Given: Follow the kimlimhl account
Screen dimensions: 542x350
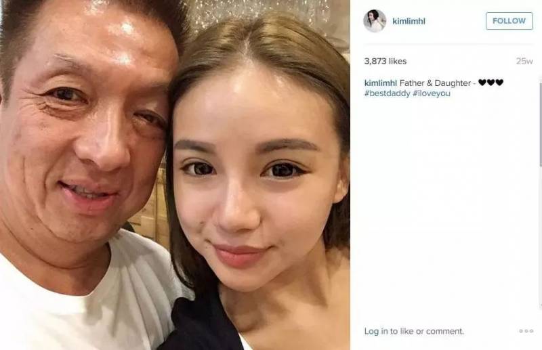Looking at the screenshot, I should point(509,21).
